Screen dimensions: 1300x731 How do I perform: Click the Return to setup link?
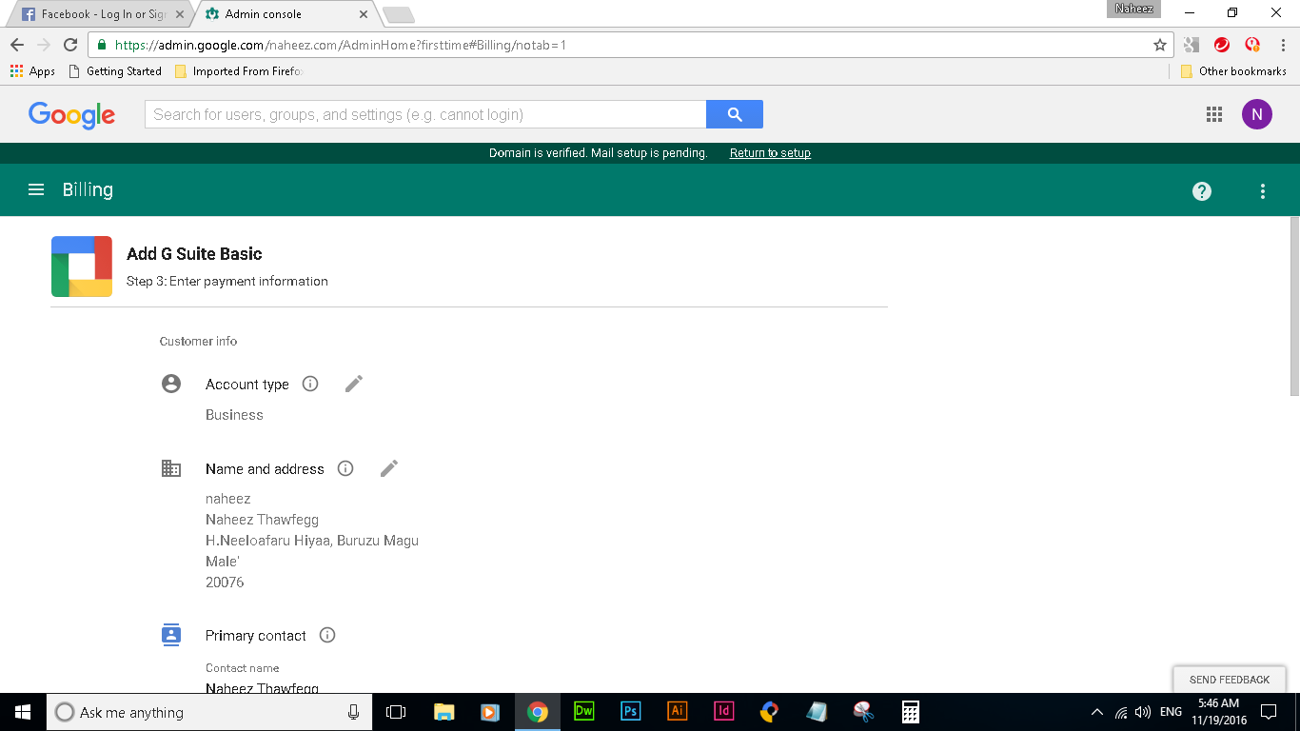point(770,153)
